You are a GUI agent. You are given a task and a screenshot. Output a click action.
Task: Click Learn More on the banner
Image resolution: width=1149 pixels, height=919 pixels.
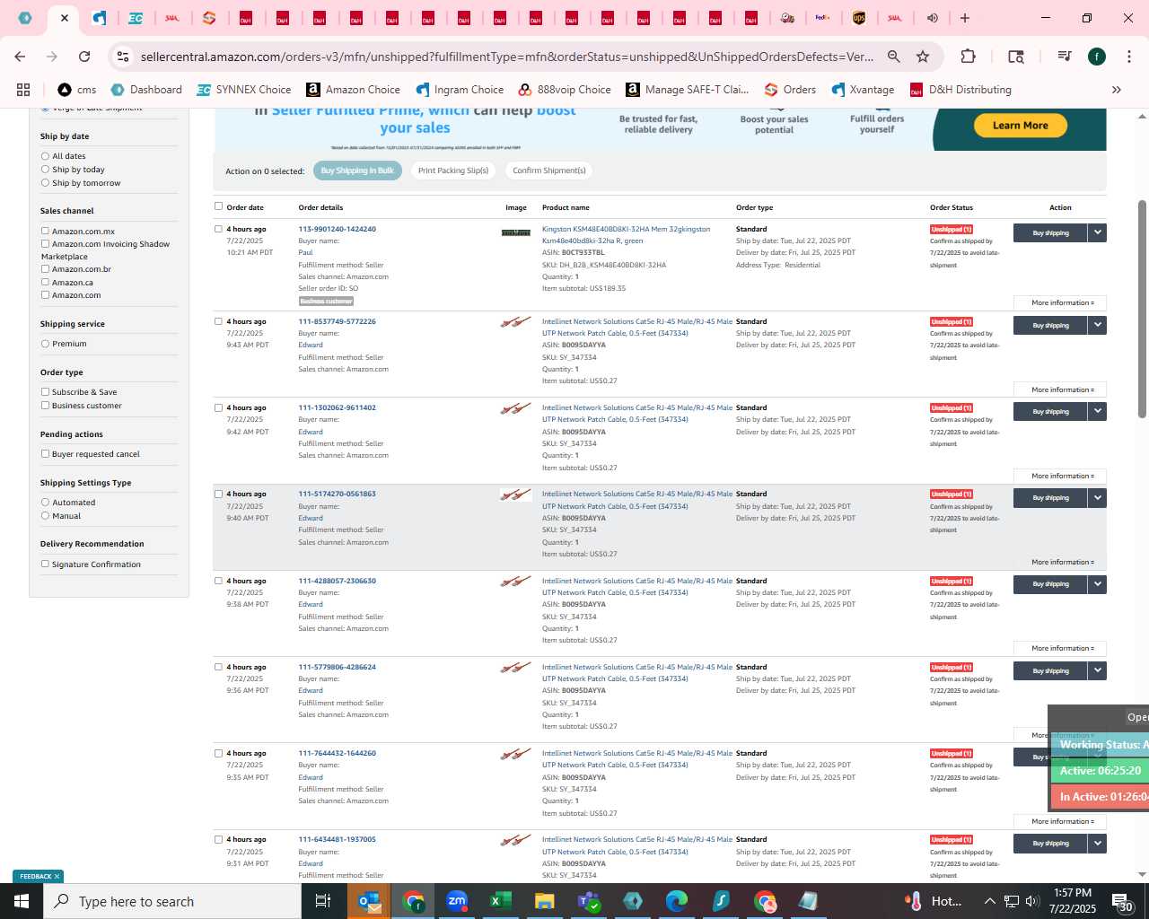[1020, 126]
